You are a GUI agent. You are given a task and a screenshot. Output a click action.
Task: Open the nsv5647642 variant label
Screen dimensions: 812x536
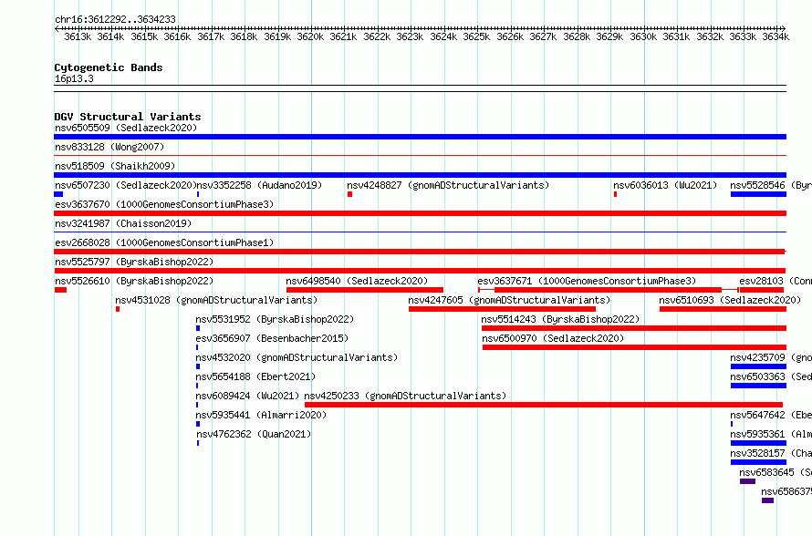click(771, 415)
